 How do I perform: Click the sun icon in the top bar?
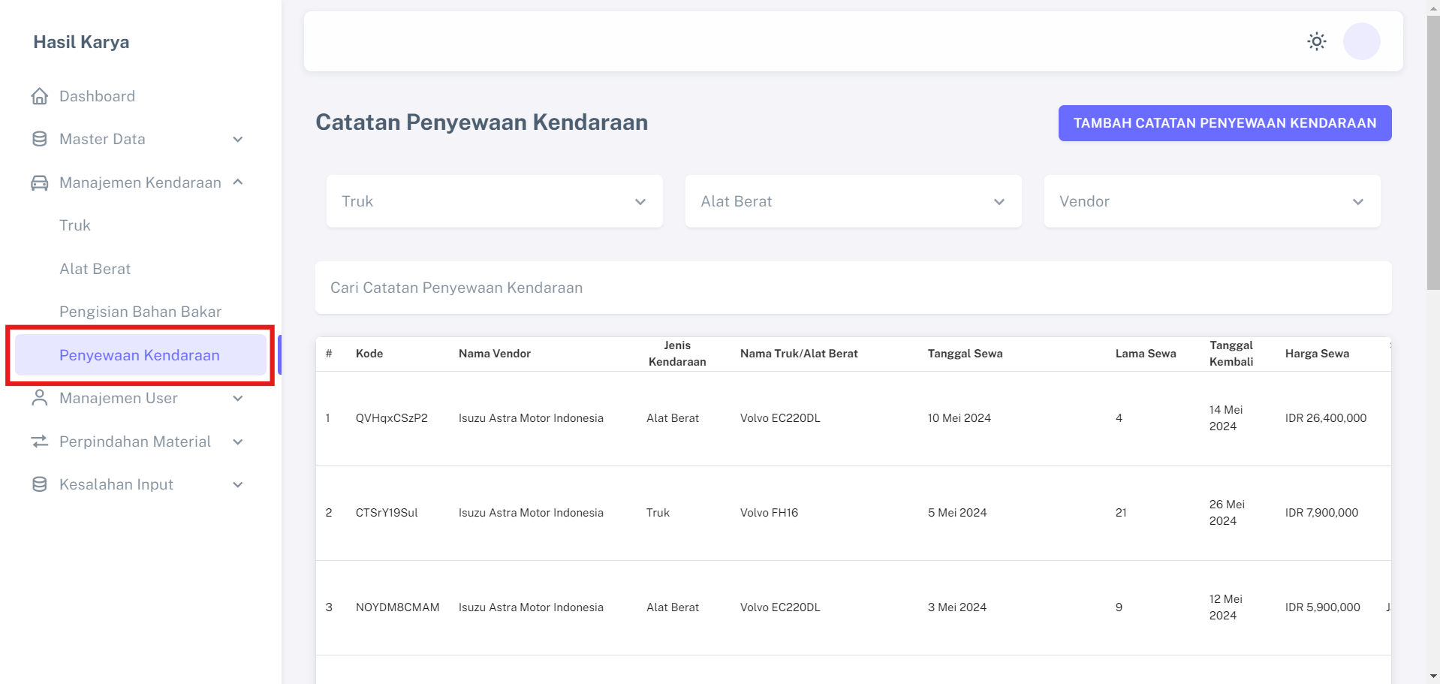click(x=1316, y=41)
